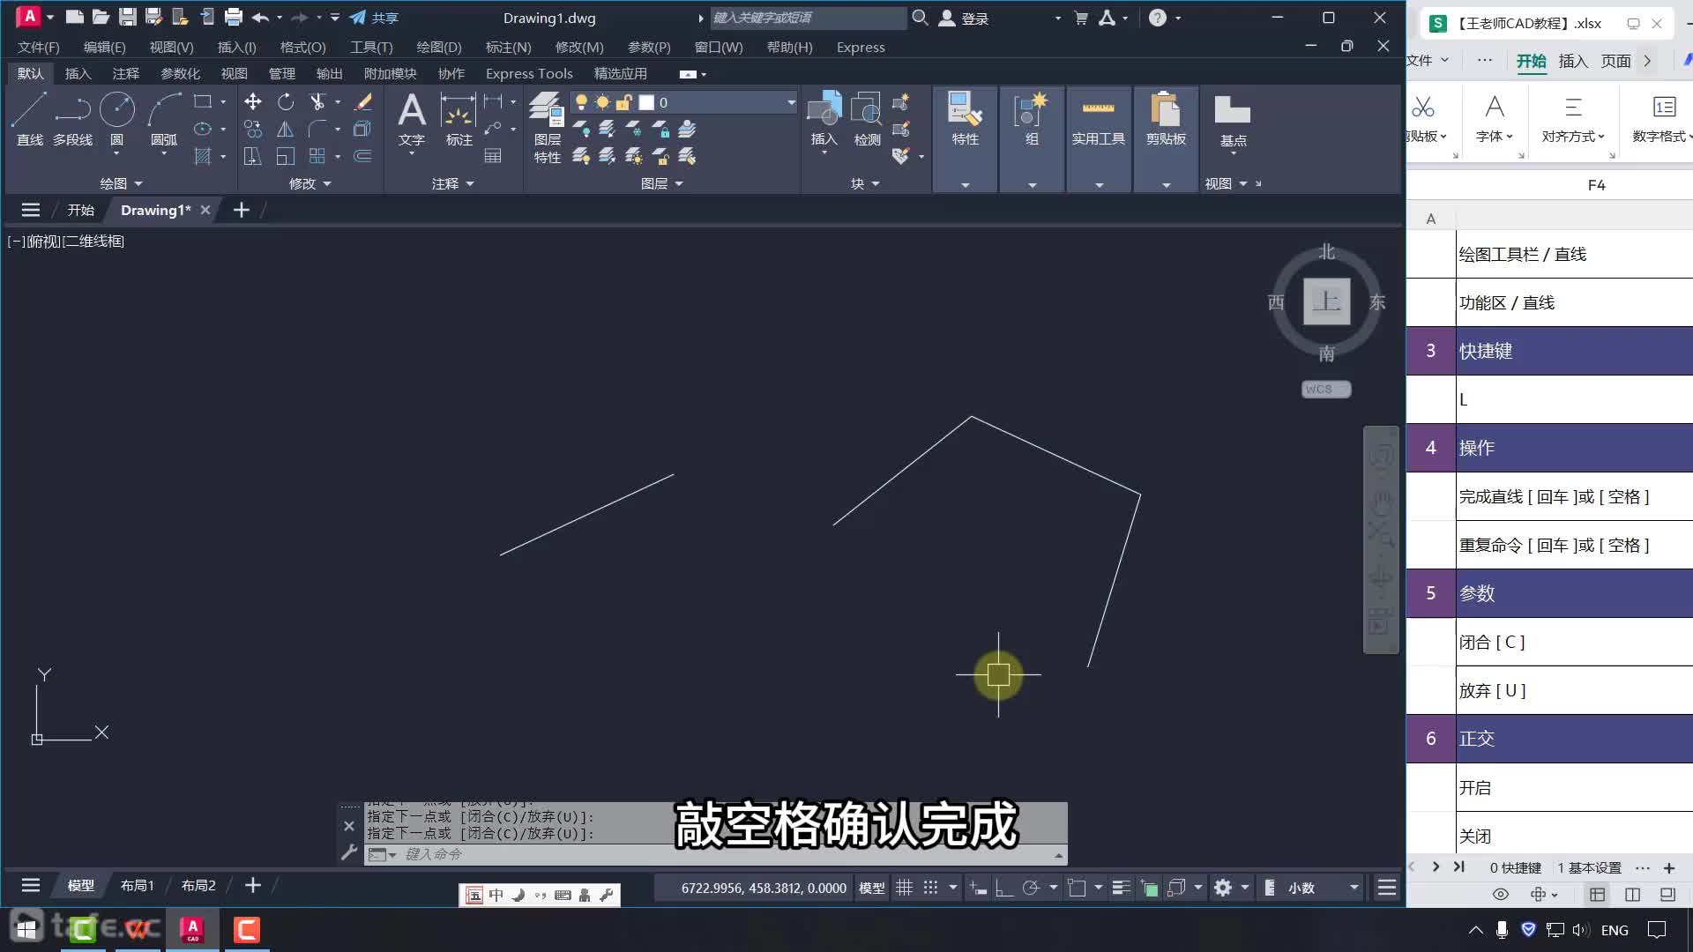
Task: Click the 插入 block Insert icon
Action: tap(824, 119)
